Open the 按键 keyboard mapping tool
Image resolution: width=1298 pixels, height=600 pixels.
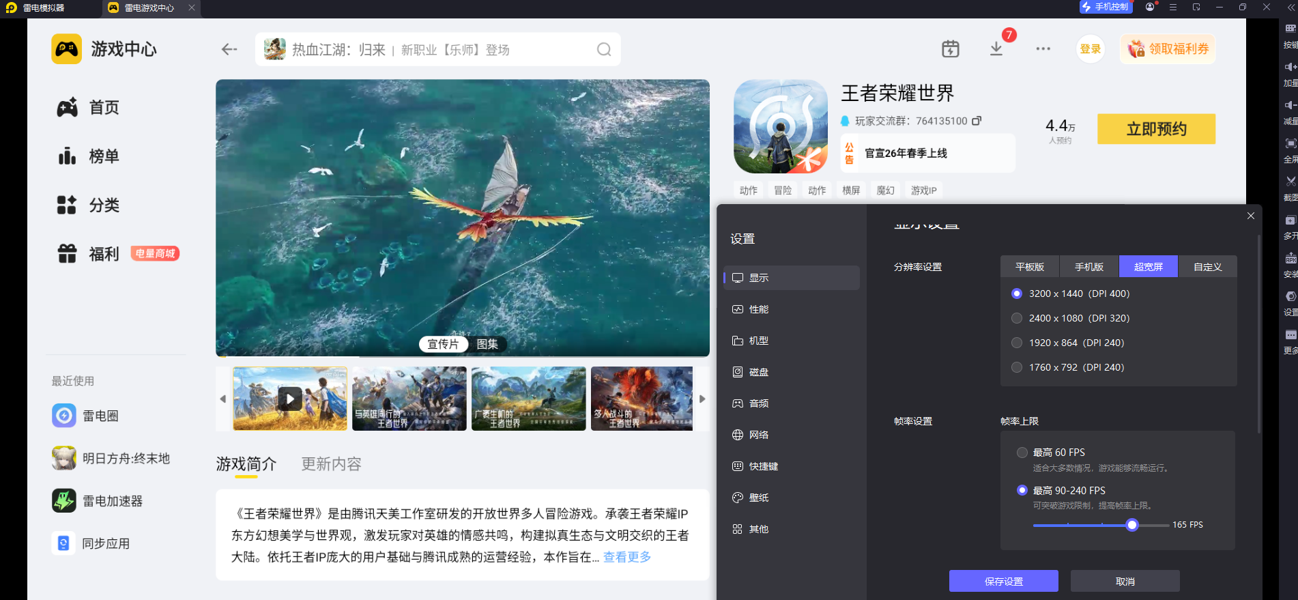point(1290,35)
